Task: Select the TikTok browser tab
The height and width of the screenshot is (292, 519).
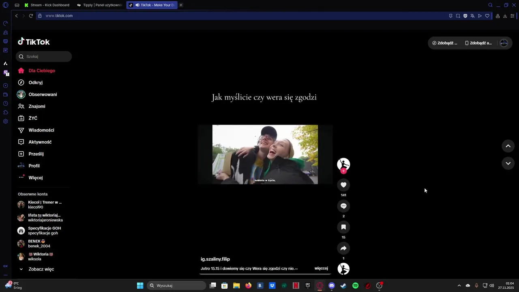Action: pyautogui.click(x=152, y=5)
